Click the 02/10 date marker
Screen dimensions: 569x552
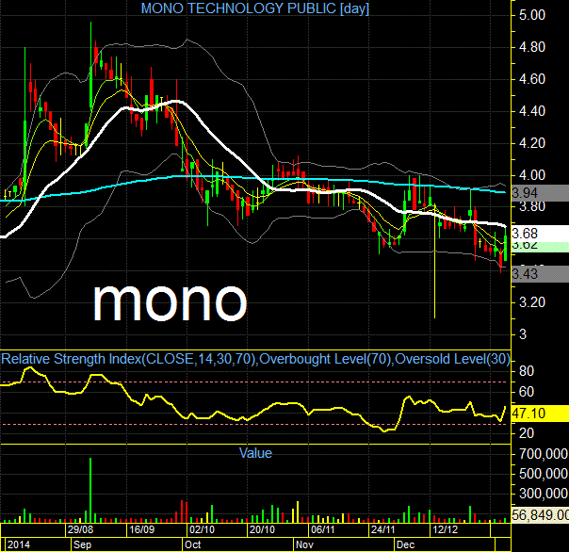(202, 529)
